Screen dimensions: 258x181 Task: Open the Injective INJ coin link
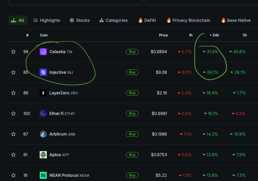tap(61, 72)
